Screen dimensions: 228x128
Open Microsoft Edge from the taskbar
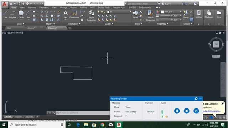pyautogui.click(x=78, y=125)
